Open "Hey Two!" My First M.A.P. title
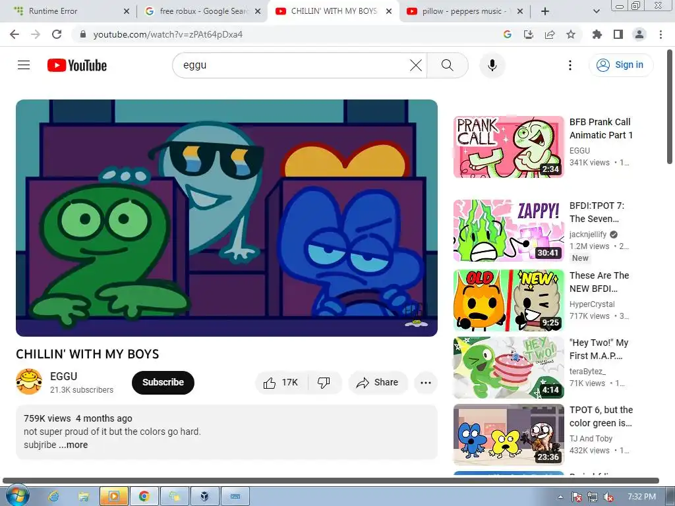This screenshot has height=506, width=675. (x=599, y=349)
